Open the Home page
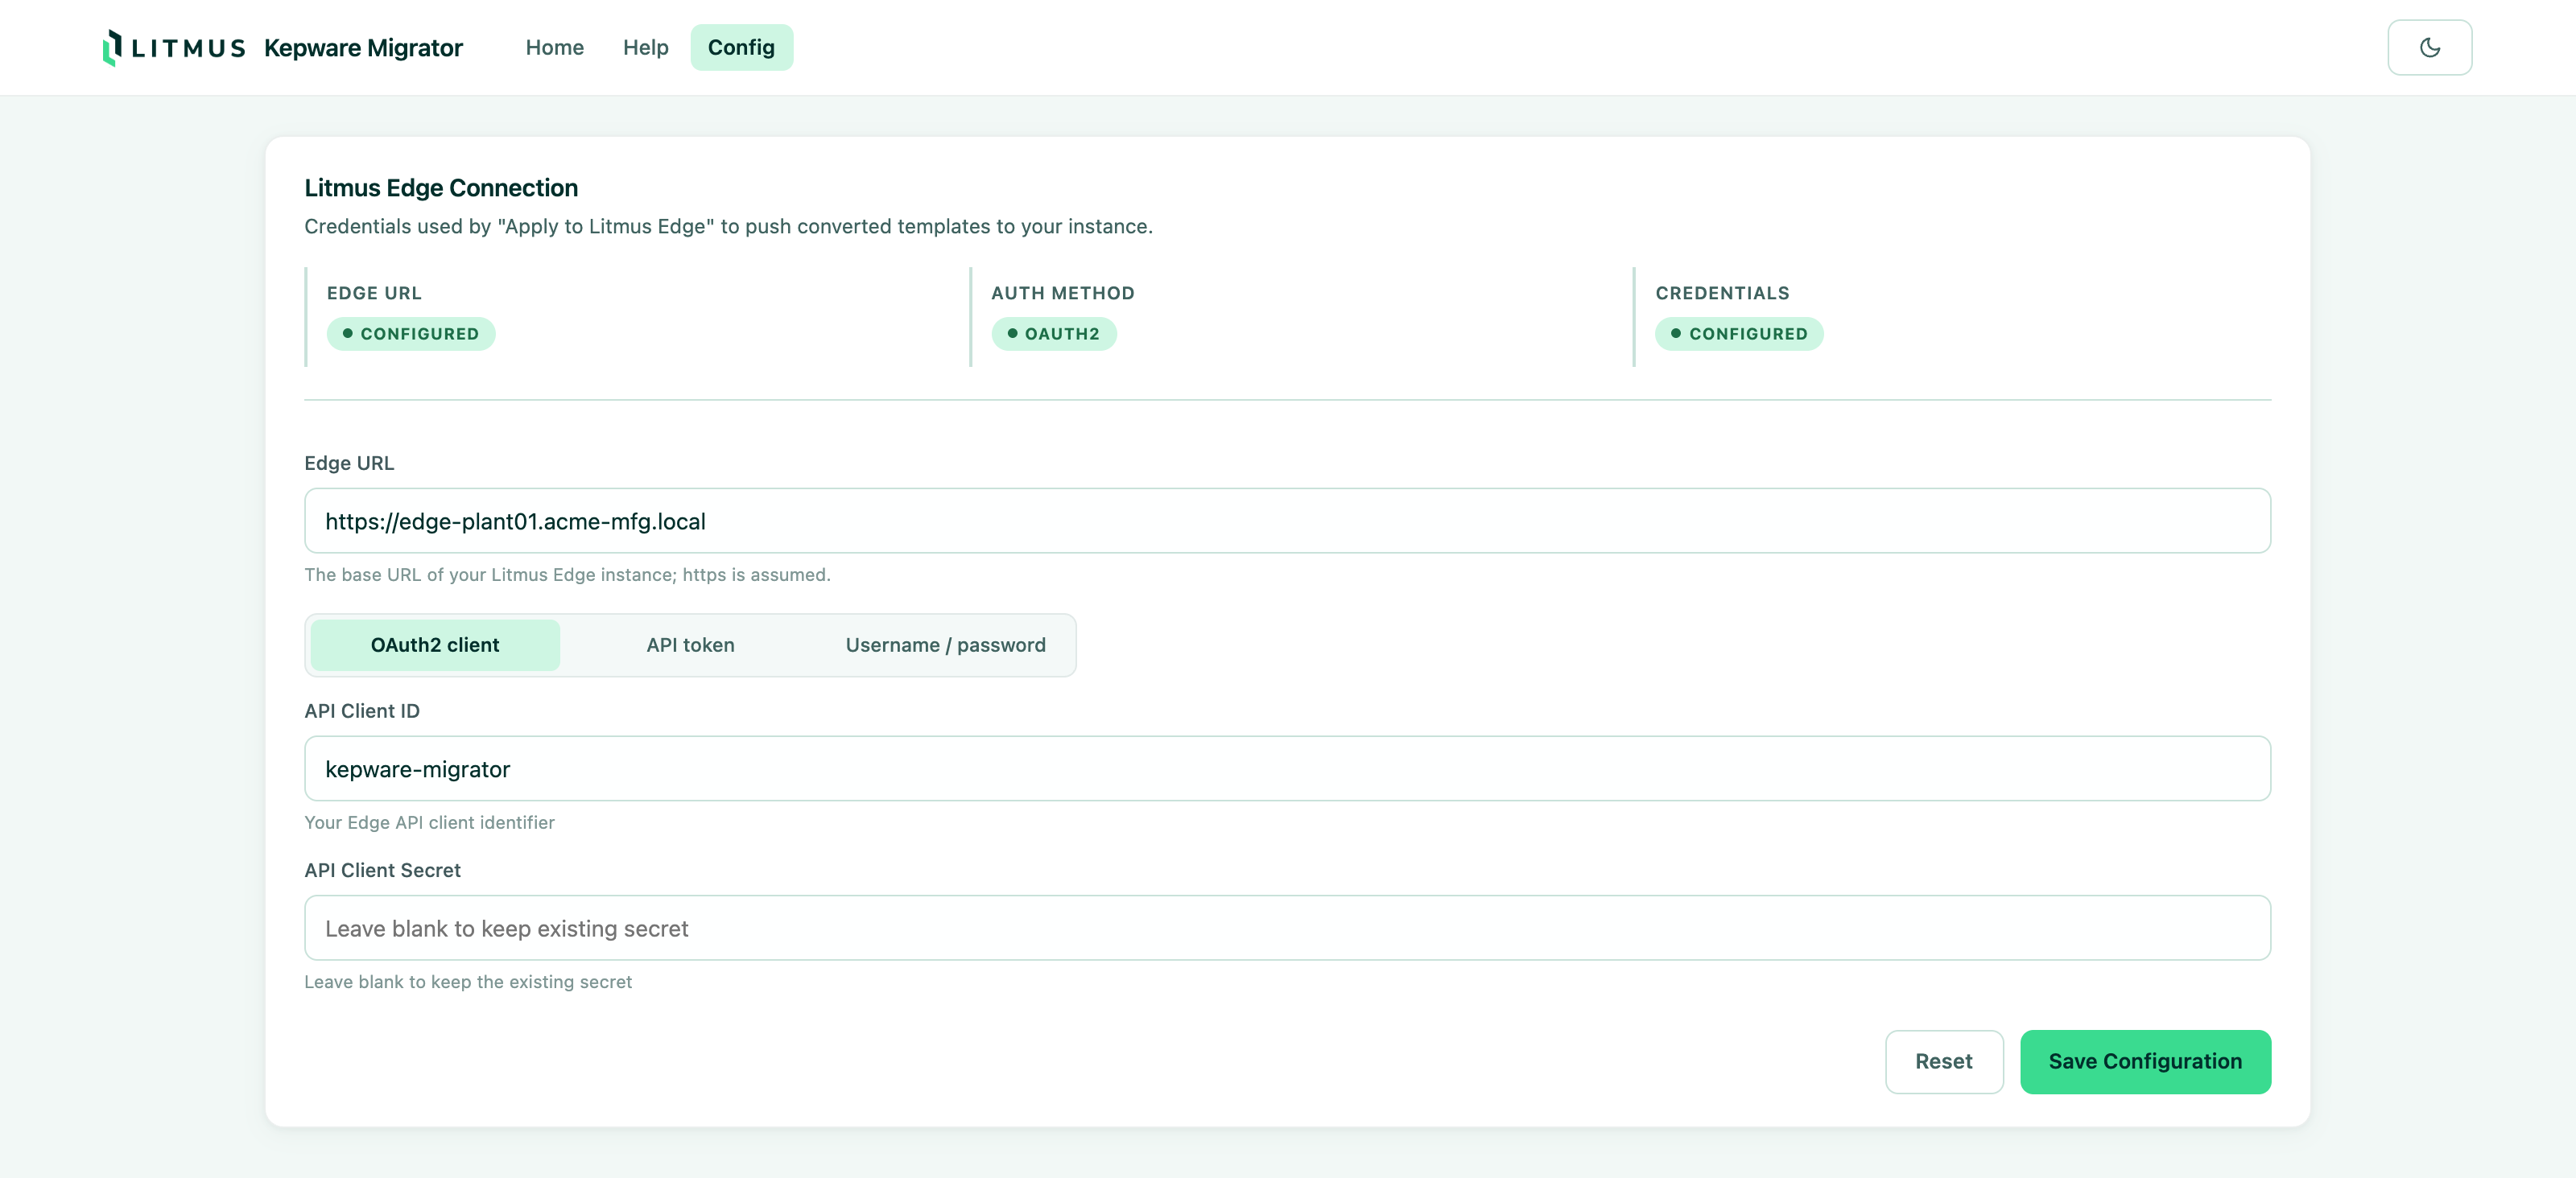This screenshot has height=1178, width=2576. click(554, 47)
